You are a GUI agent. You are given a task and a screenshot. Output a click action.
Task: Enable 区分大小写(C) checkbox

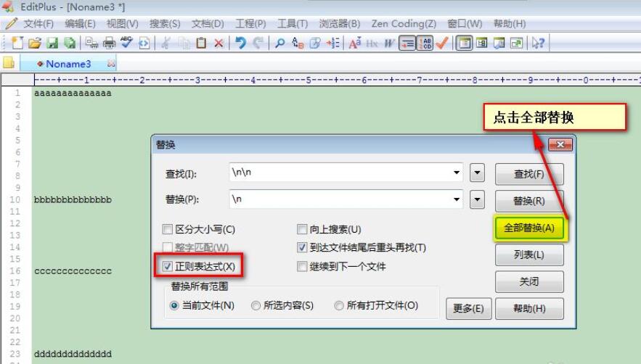(167, 229)
